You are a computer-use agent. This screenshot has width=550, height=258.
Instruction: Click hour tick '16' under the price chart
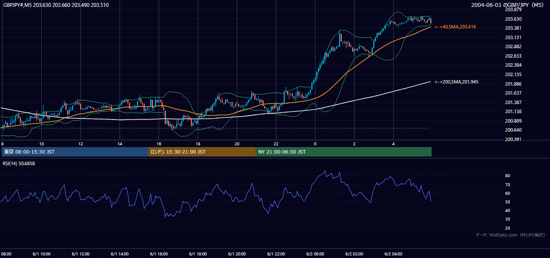(x=159, y=144)
